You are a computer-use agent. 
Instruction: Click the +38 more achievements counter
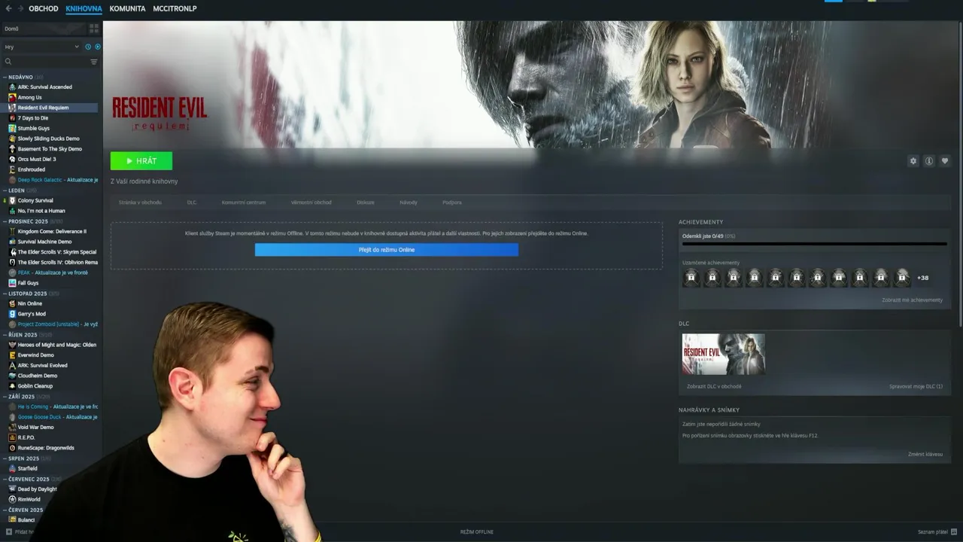click(922, 278)
